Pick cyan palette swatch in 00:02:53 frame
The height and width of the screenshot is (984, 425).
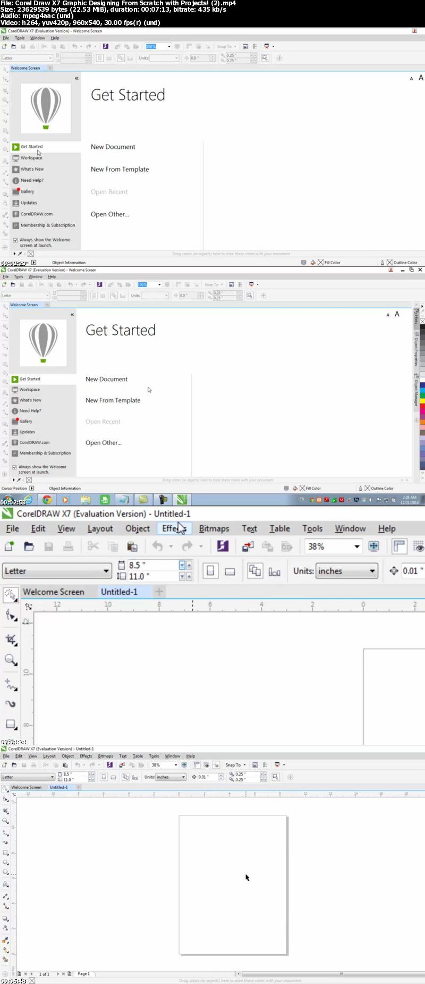[x=422, y=389]
